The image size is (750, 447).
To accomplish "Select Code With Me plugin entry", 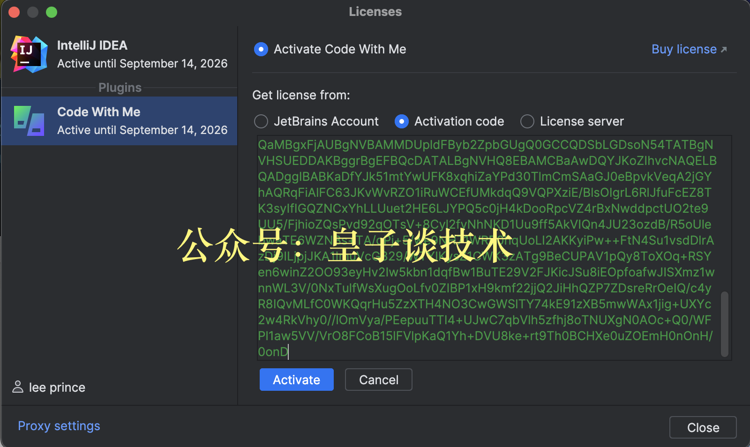I will click(x=120, y=121).
